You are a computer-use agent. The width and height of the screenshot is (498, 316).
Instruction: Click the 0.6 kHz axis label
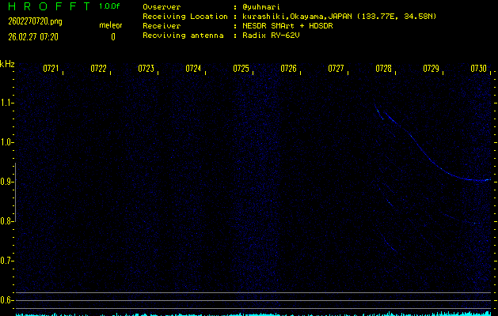(x=6, y=300)
